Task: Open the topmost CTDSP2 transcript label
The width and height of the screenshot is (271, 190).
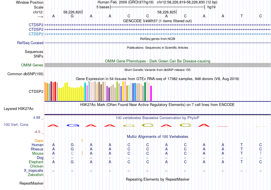Action: (36, 25)
